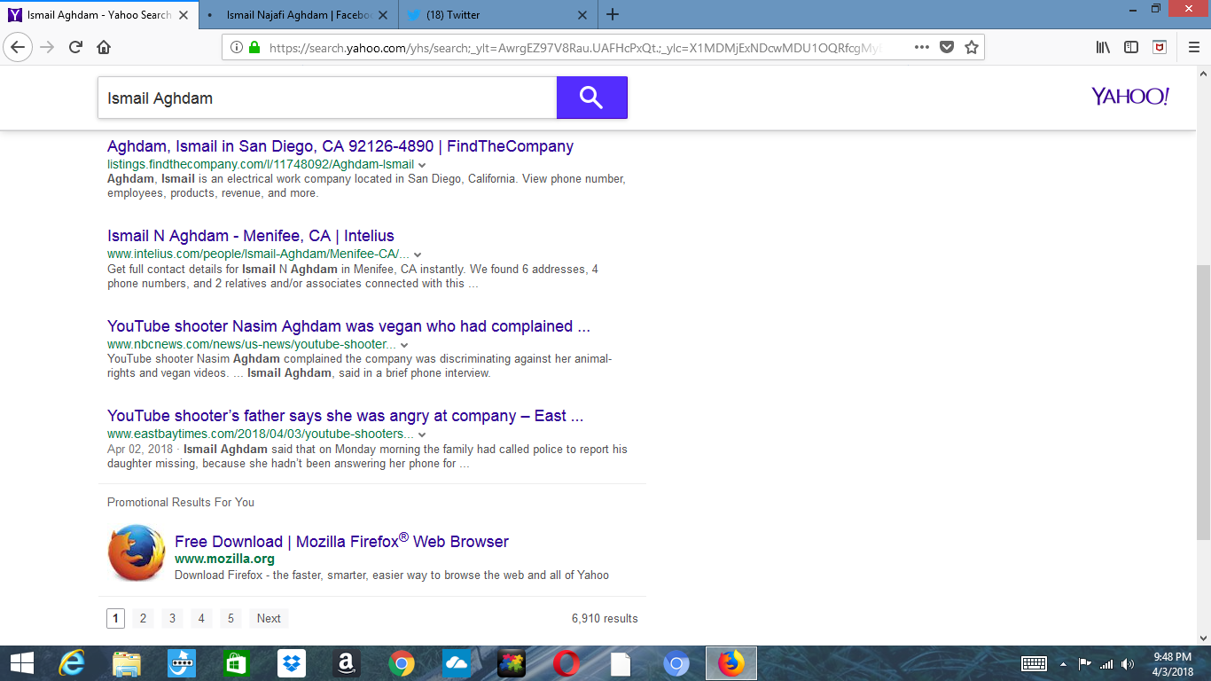Open the Firefox Library icon
Viewport: 1211px width, 681px height.
pyautogui.click(x=1103, y=47)
